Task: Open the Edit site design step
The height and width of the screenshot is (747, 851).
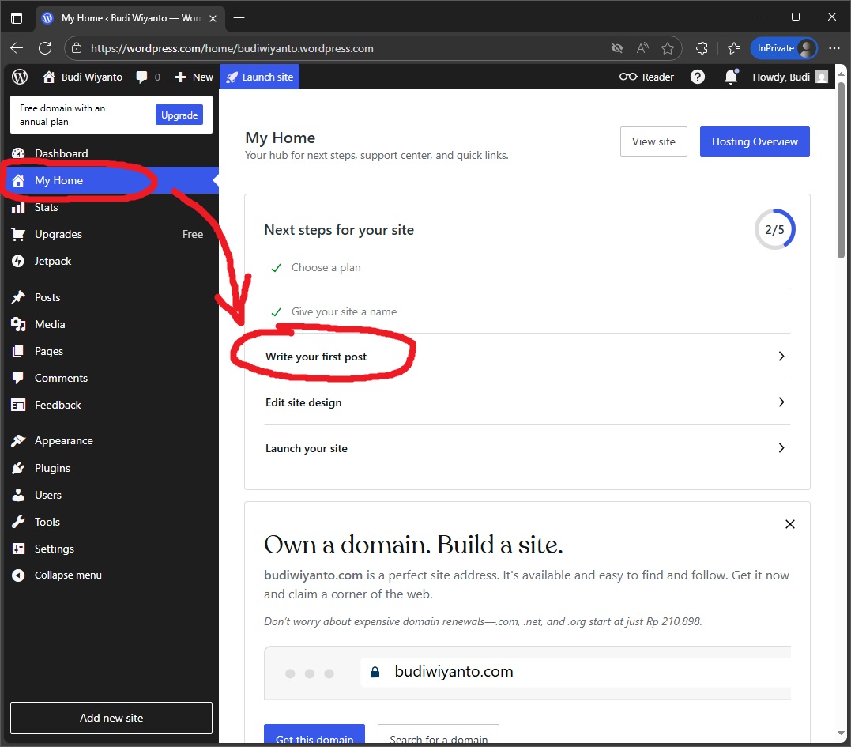Action: pyautogui.click(x=527, y=402)
